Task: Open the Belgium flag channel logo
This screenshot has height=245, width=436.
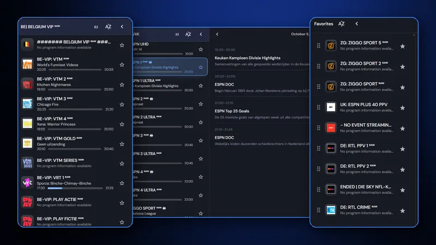Action: [x=27, y=45]
